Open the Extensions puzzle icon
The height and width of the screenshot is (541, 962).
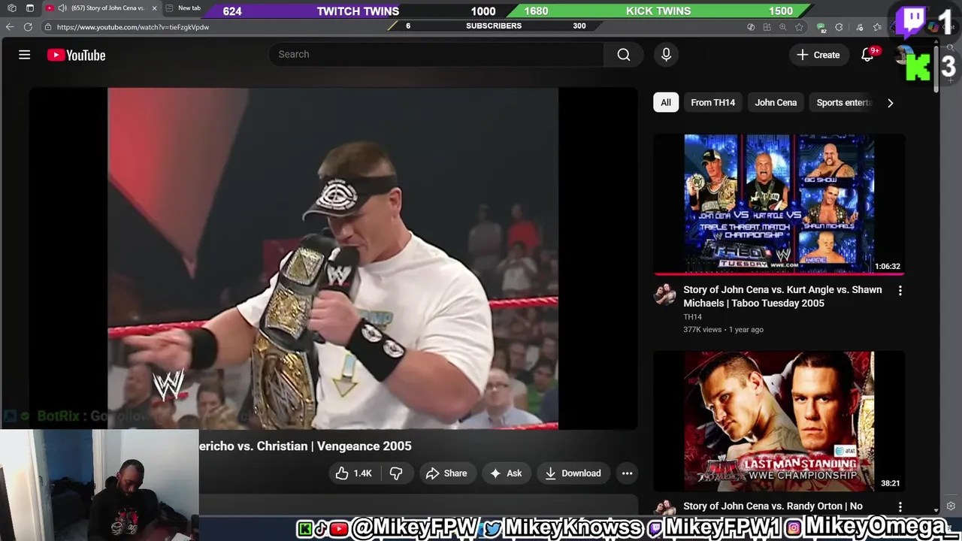[x=839, y=27]
